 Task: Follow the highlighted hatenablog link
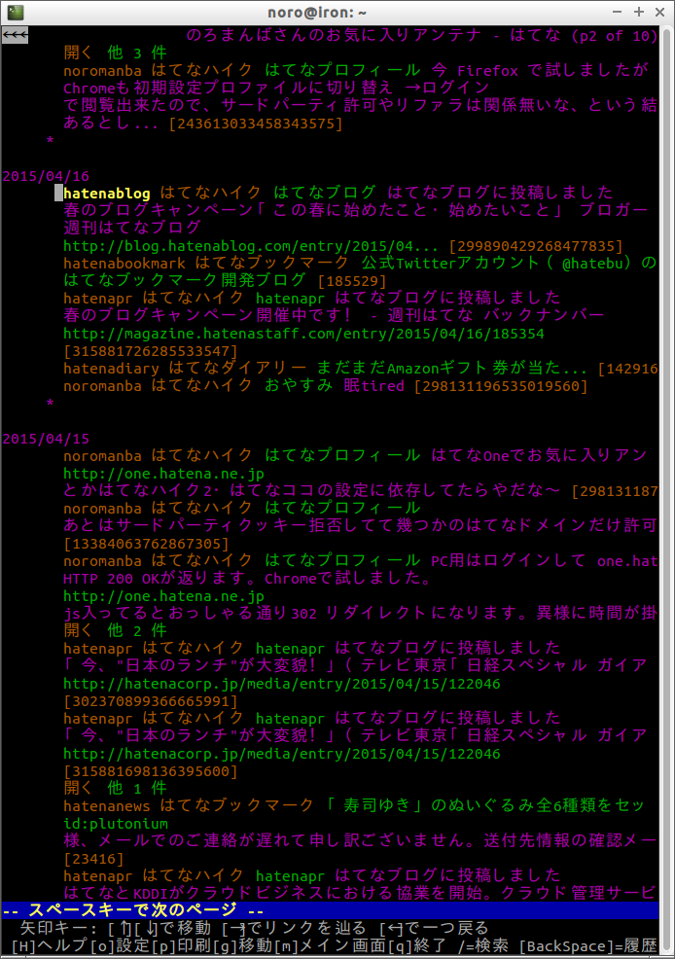point(107,194)
